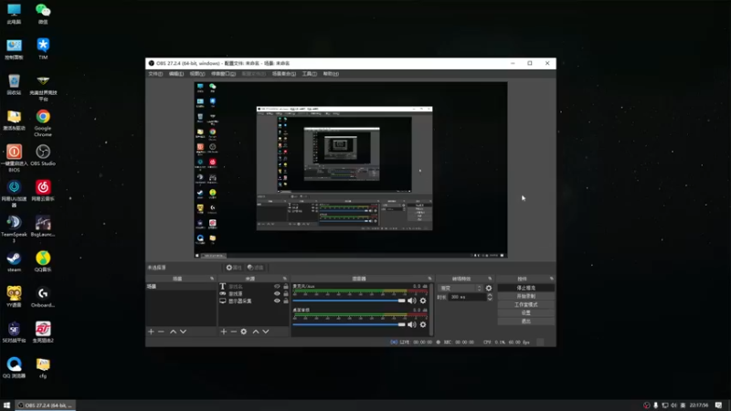Lock the game capture source
This screenshot has width=731, height=411.
point(286,293)
